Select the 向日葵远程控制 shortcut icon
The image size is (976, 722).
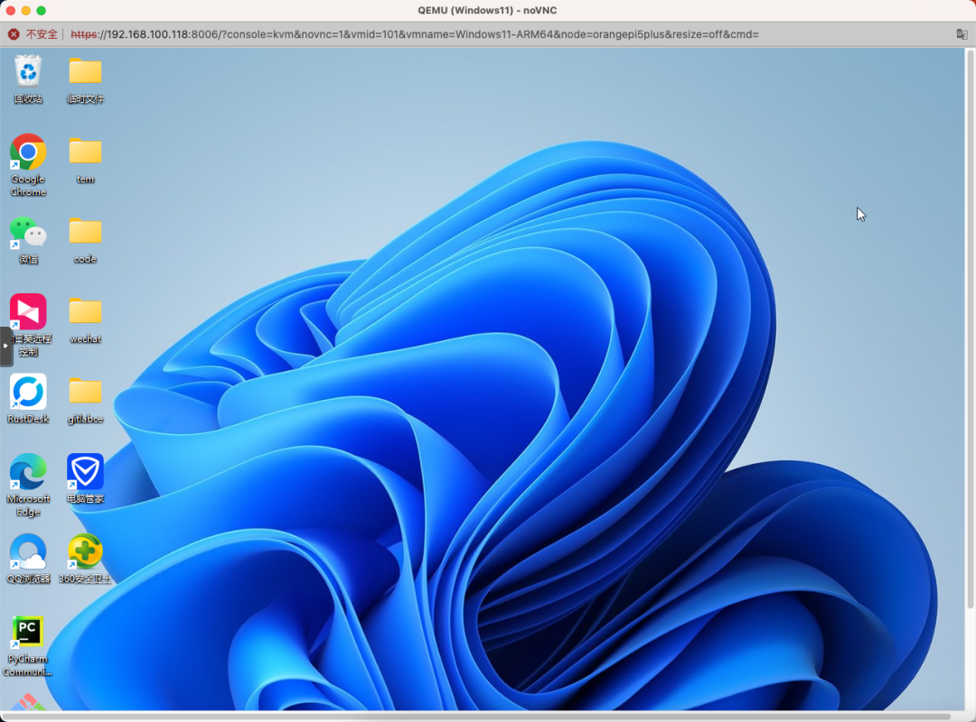tap(28, 311)
